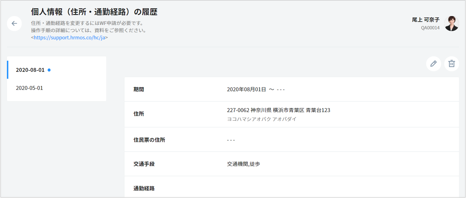The width and height of the screenshot is (466, 198).
Task: Click the blue dot beside 2020-08-01
Action: coord(49,70)
